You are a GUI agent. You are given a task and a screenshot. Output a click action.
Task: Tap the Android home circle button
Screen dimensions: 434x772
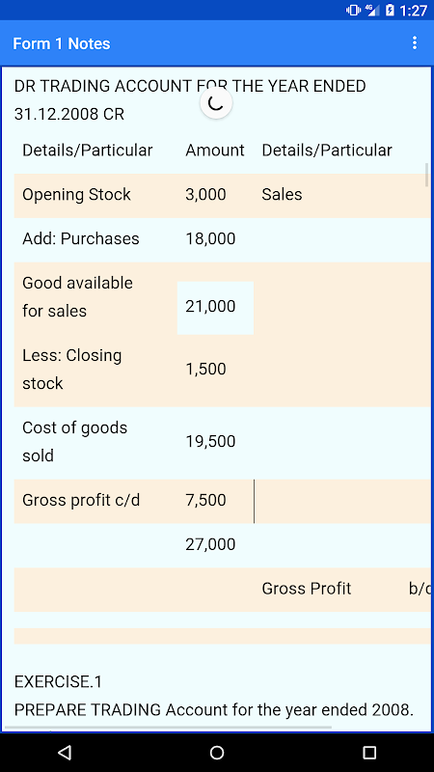pos(217,752)
